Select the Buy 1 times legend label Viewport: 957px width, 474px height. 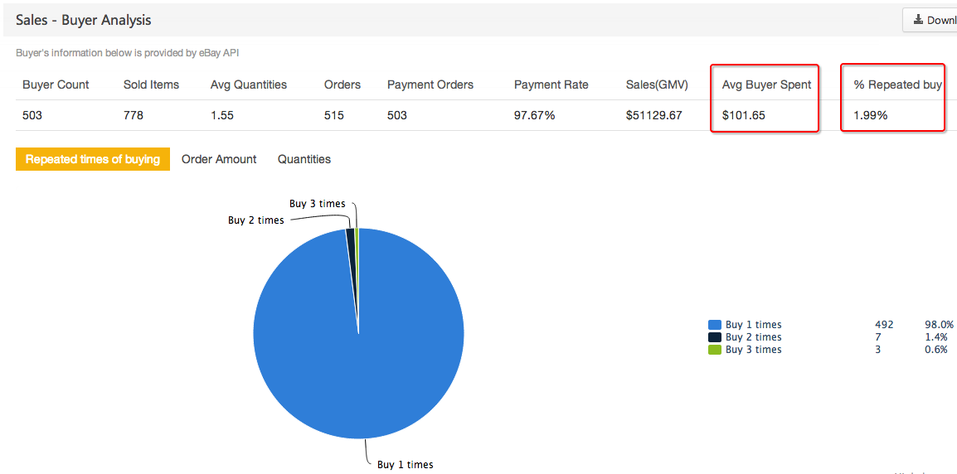(753, 325)
